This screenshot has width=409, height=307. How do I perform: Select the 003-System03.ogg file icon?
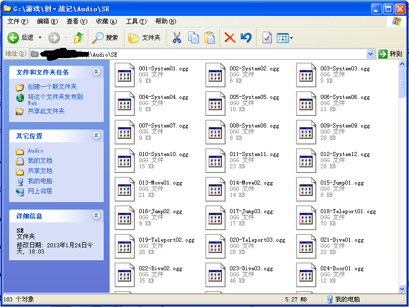(306, 75)
